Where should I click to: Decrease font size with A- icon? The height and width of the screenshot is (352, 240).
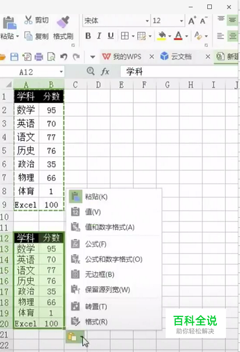pyautogui.click(x=204, y=21)
